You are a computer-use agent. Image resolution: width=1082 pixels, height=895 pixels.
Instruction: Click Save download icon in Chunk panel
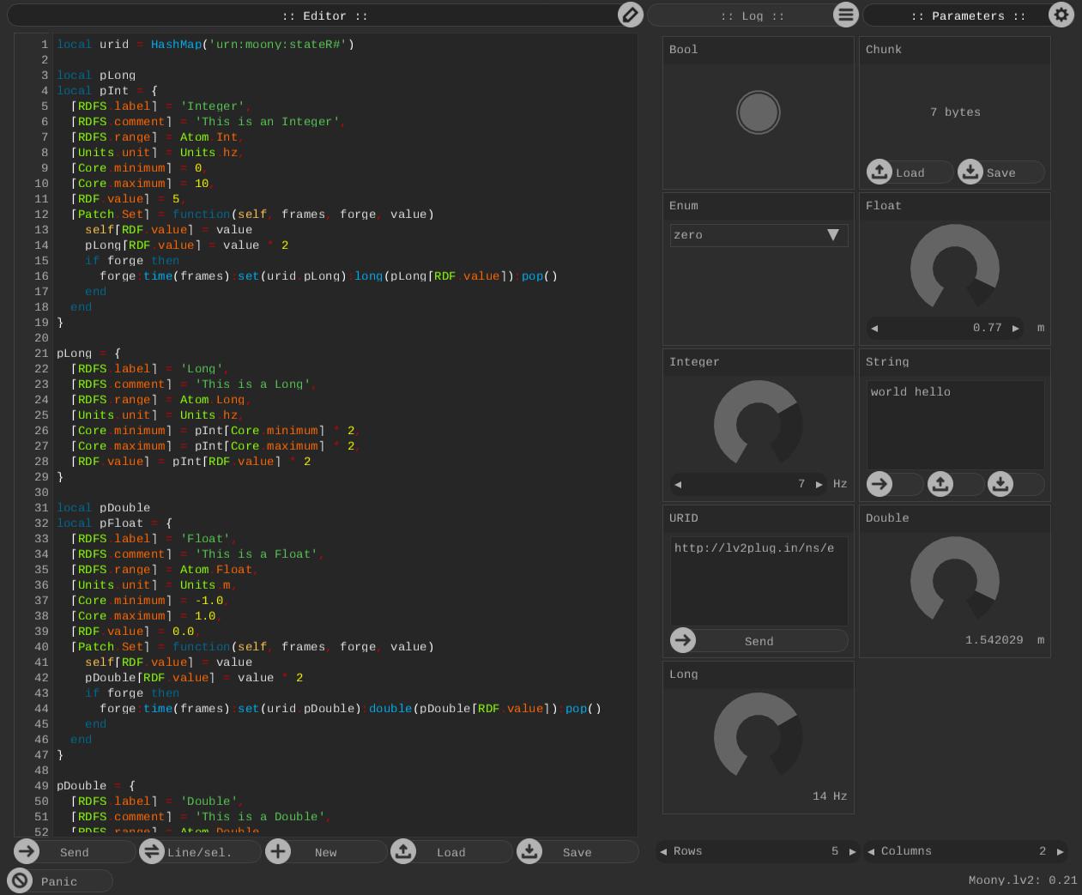point(970,172)
